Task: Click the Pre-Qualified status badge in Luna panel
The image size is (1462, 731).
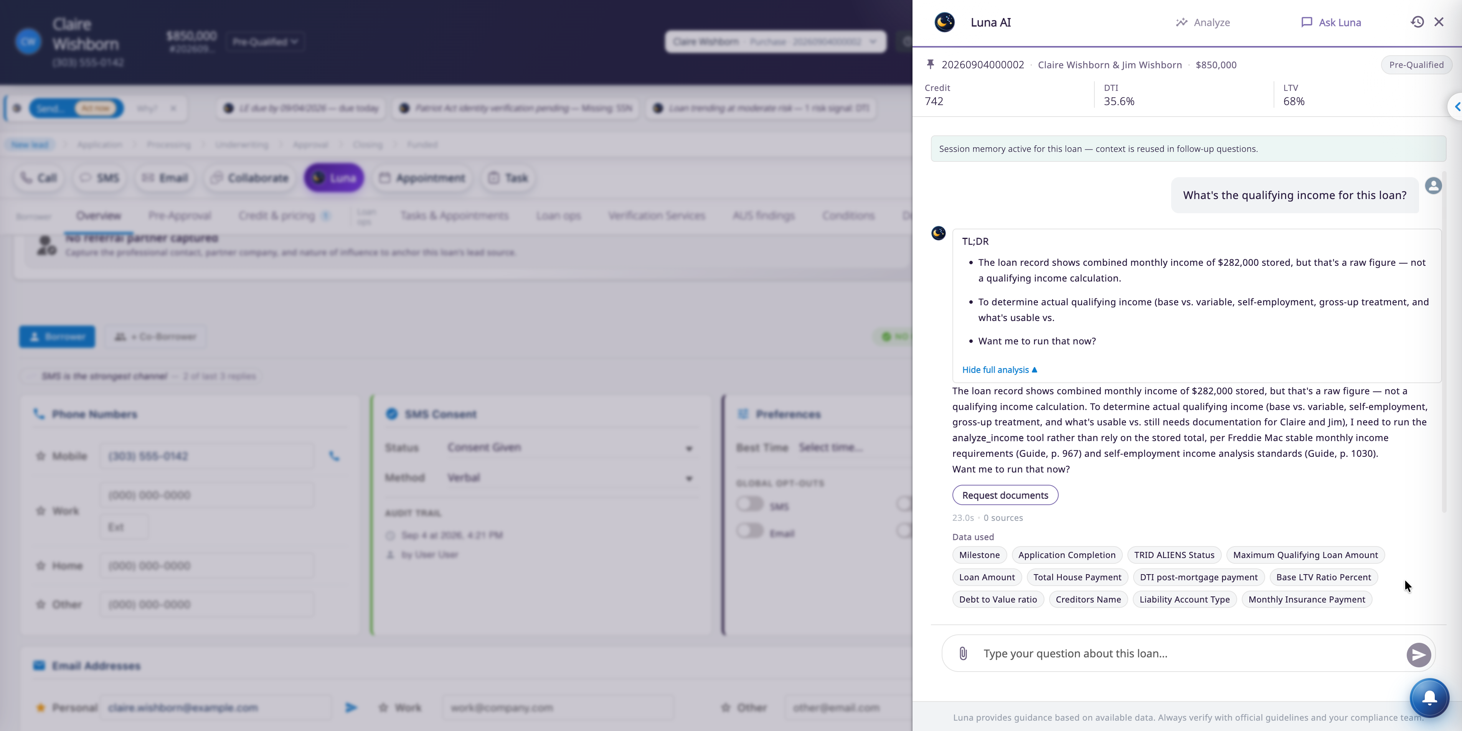Action: click(1416, 65)
